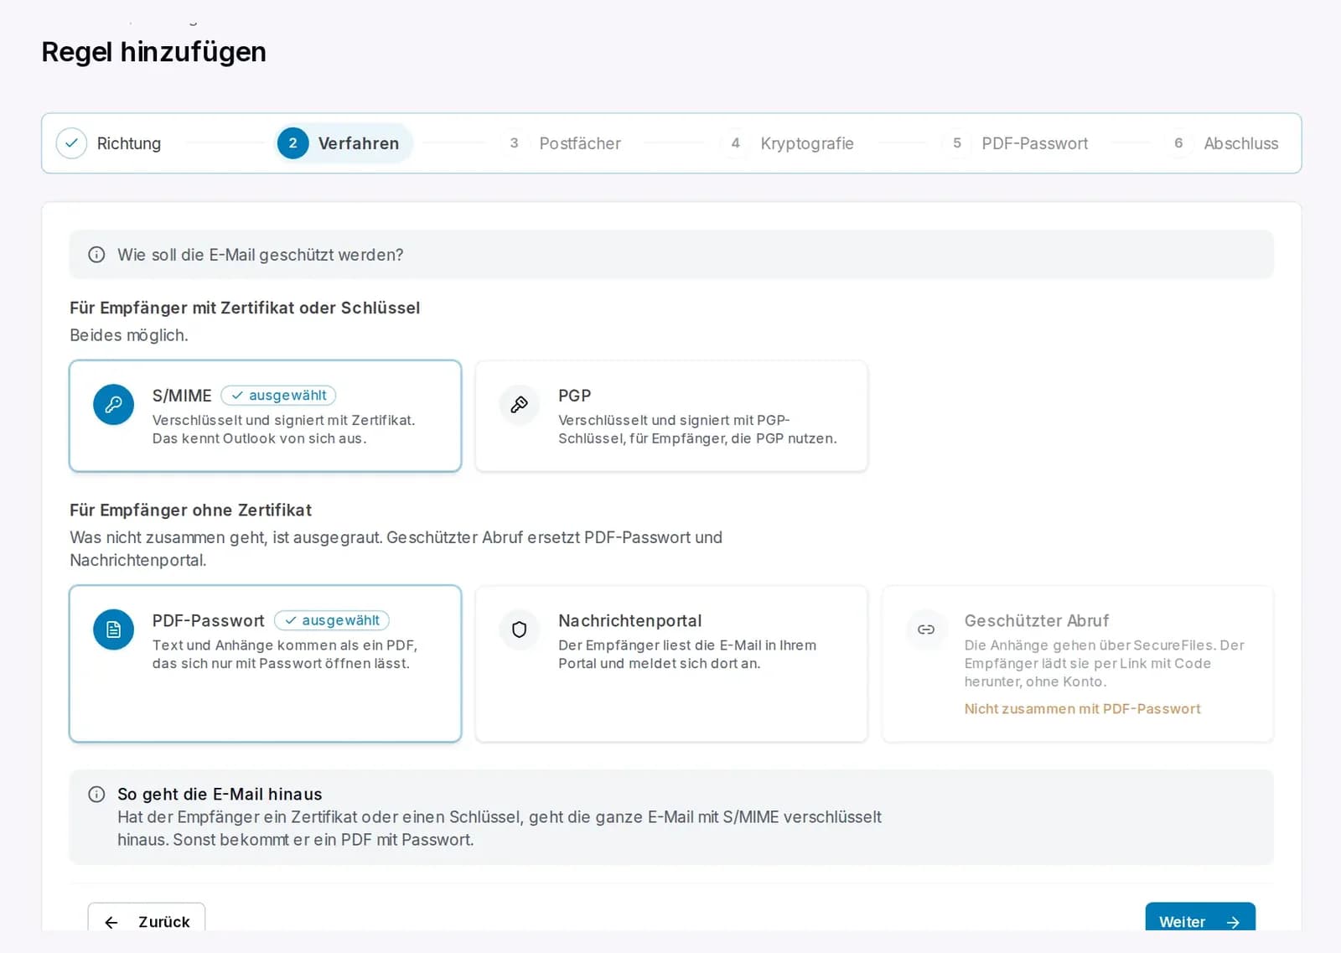Click the text starting 'Hat der Empfänger ein Zertifikat'

click(x=500, y=828)
